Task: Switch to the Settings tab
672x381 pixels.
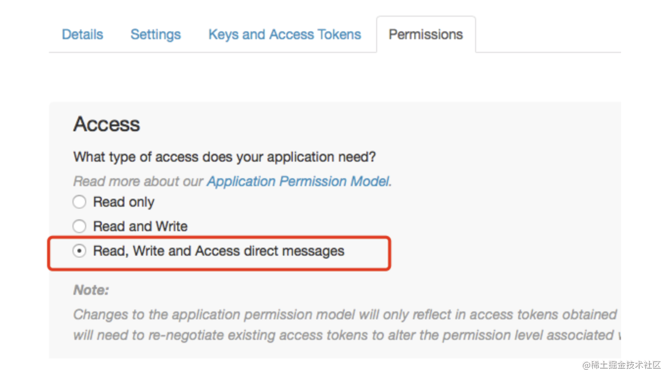Action: [x=155, y=35]
